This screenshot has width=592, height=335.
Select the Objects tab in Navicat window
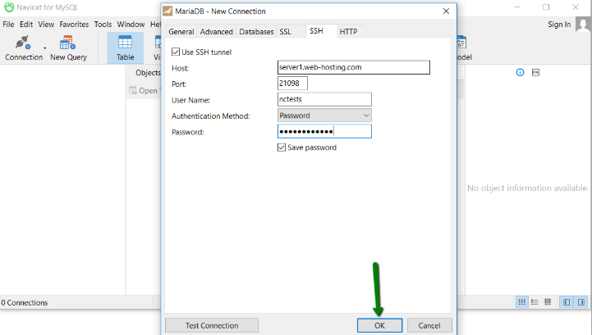148,72
